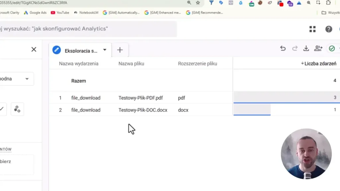The image size is (340, 191).
Task: Add a new exploration tab
Action: click(x=120, y=50)
